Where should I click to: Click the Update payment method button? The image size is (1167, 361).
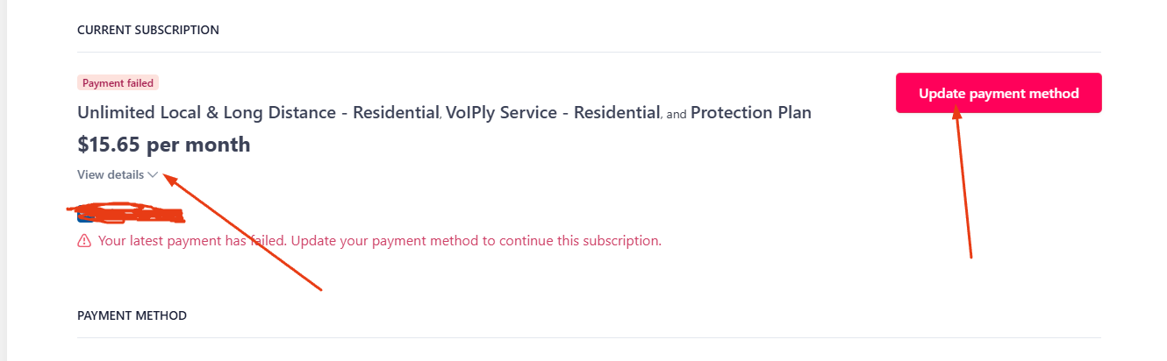click(999, 93)
